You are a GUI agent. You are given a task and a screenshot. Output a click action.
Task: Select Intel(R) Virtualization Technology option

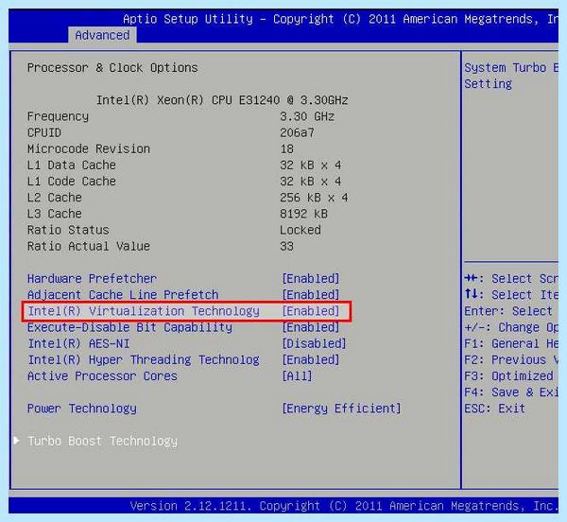coord(144,311)
